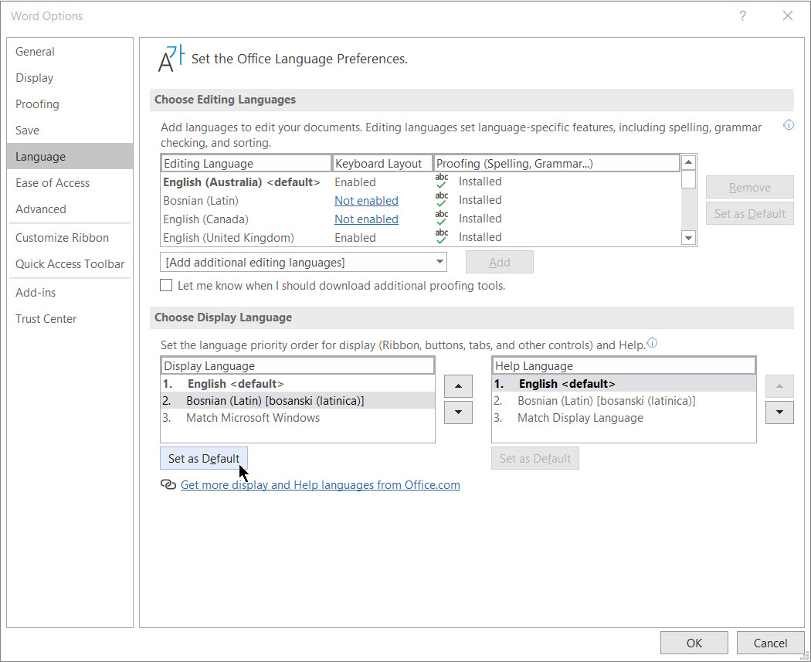Click the chain link icon near Office.com

pyautogui.click(x=168, y=485)
